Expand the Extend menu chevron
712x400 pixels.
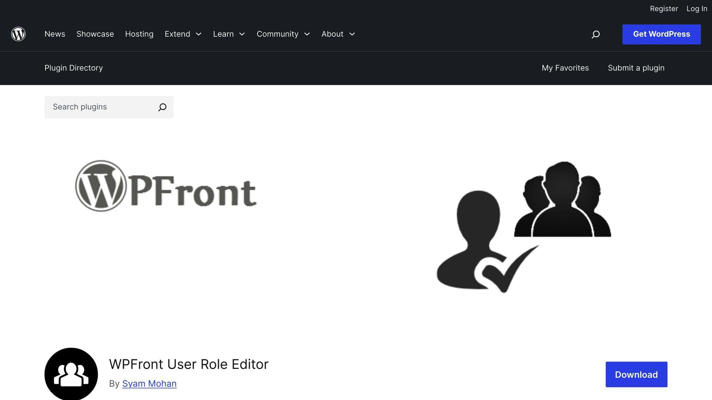pos(199,34)
